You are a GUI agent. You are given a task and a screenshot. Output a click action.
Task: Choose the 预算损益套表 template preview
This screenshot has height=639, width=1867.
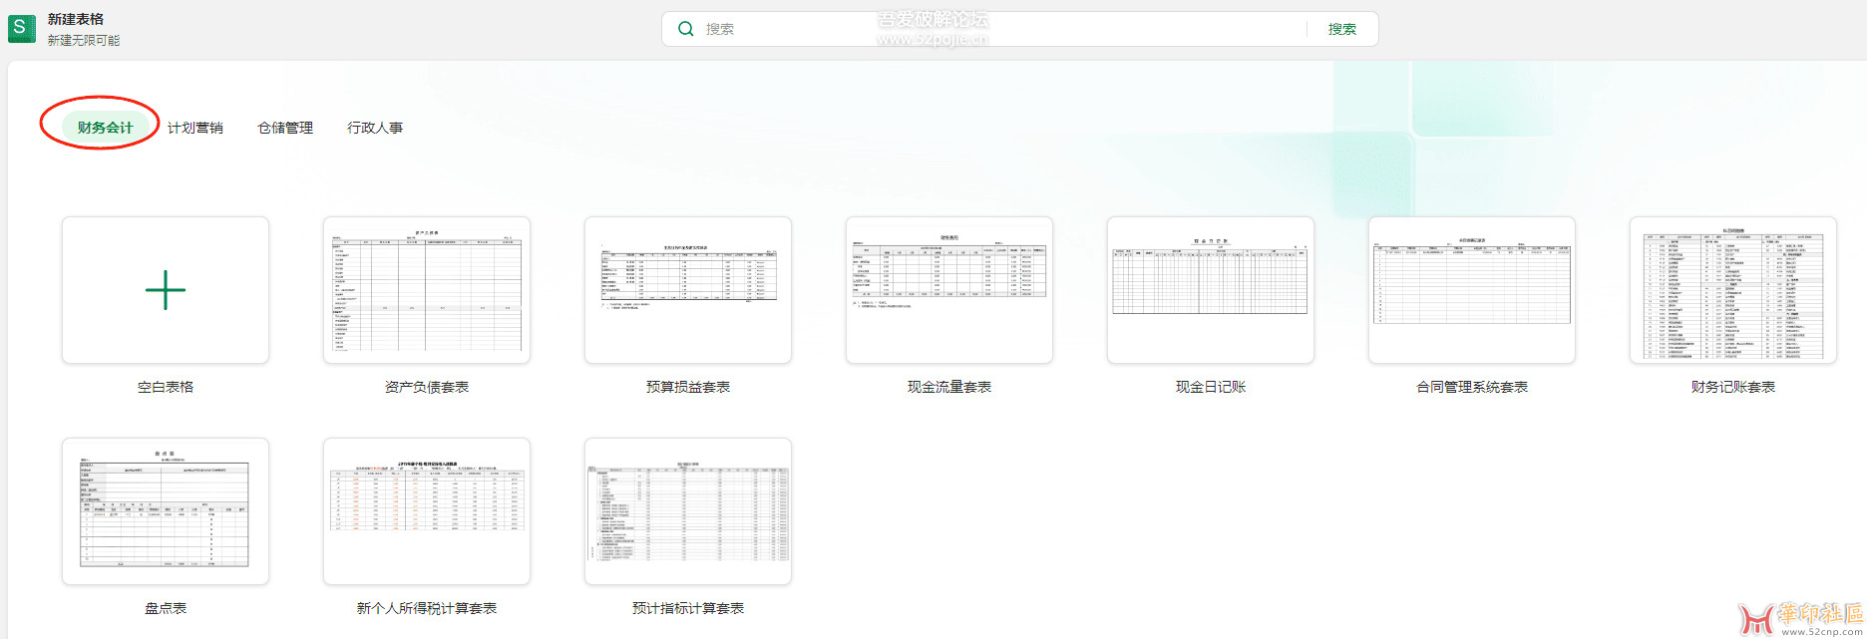tap(688, 290)
